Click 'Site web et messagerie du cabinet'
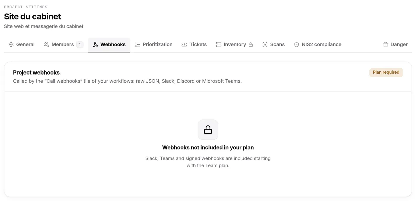 coord(44,26)
